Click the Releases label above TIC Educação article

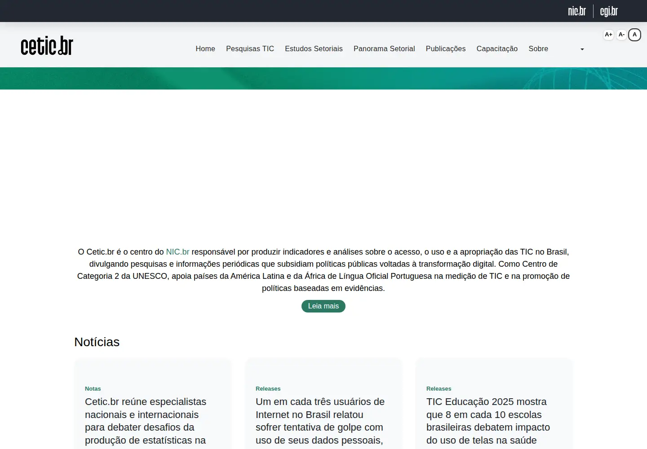click(x=439, y=389)
